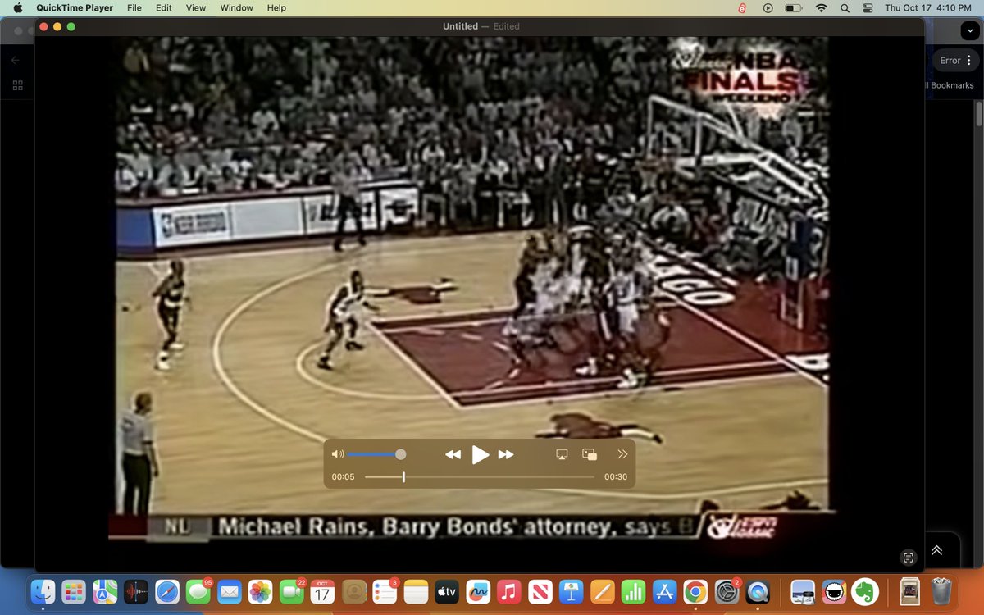Click Error button in browser window
This screenshot has height=615, width=984.
coord(950,61)
